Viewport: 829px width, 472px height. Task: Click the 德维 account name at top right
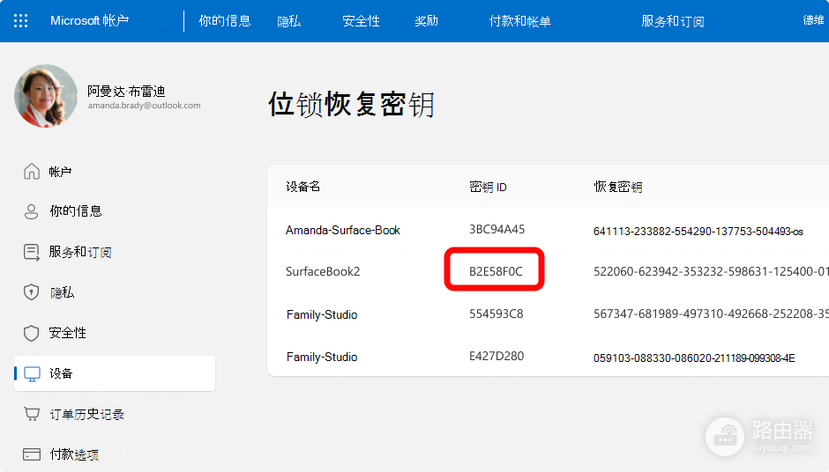coord(814,20)
